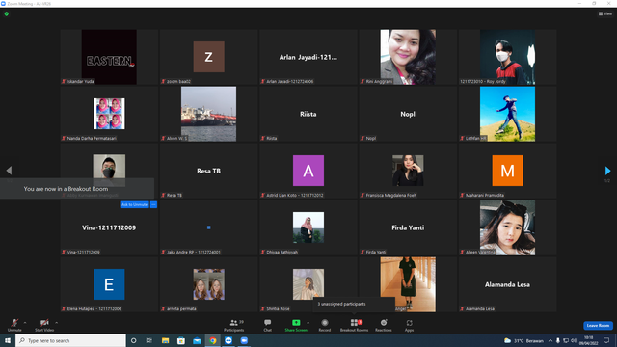Click Ask to Unmute on Vina's tile
Viewport: 617px width, 347px height.
[x=135, y=204]
